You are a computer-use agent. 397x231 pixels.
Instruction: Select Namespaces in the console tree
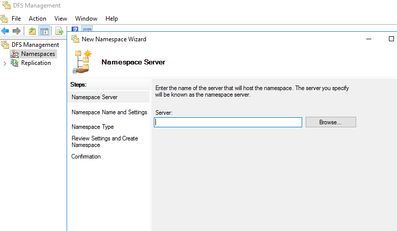(x=38, y=54)
